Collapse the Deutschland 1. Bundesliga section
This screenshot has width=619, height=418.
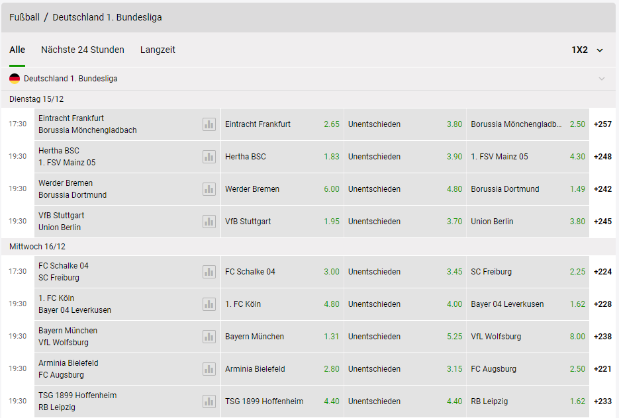pos(601,79)
